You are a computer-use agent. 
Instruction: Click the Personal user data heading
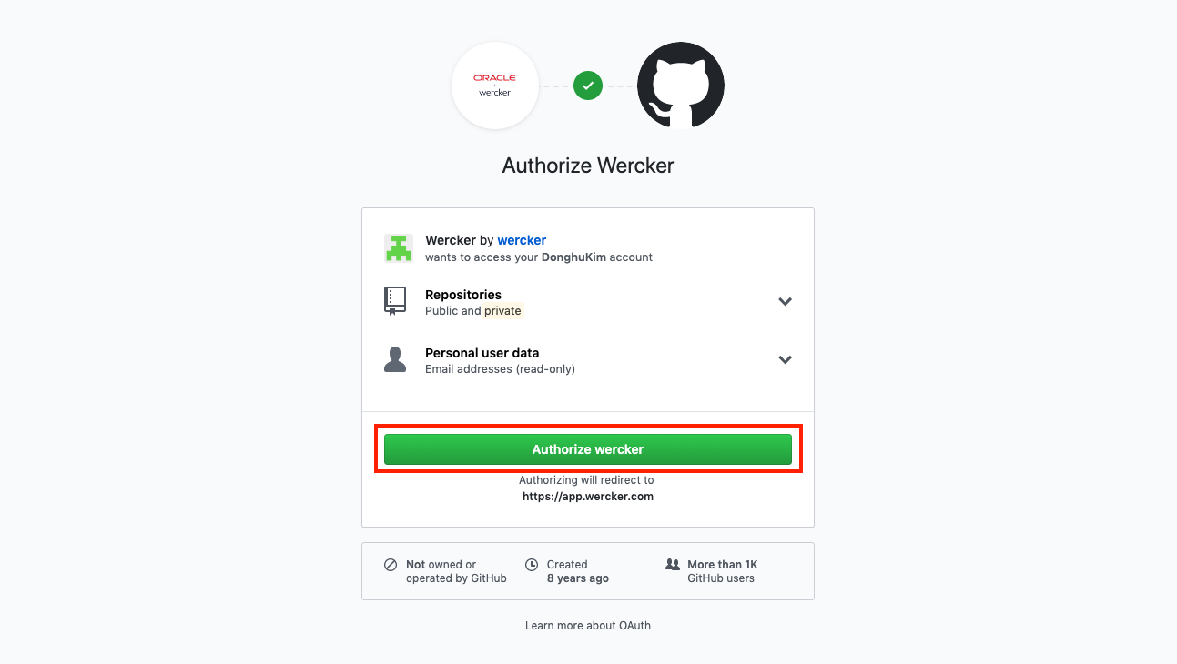[482, 353]
